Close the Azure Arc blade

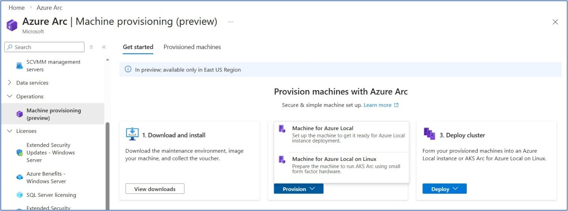[x=555, y=22]
